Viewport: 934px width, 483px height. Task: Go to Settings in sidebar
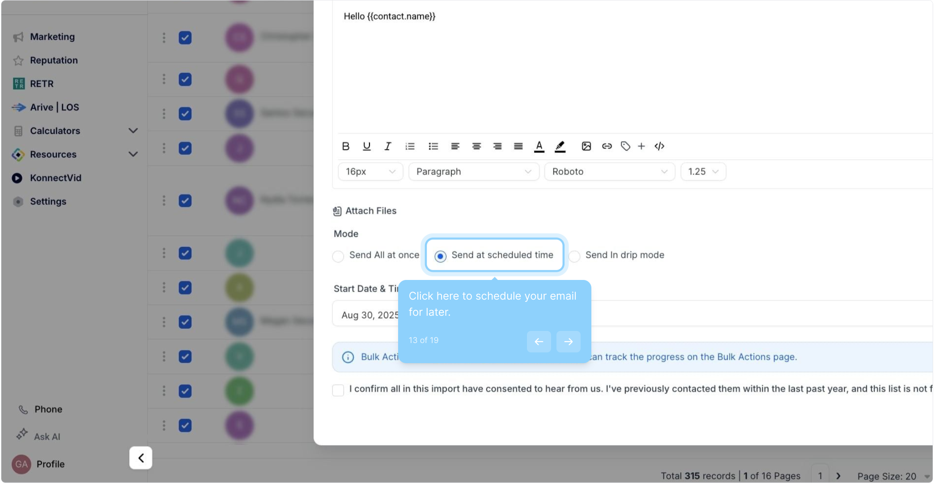click(x=48, y=201)
